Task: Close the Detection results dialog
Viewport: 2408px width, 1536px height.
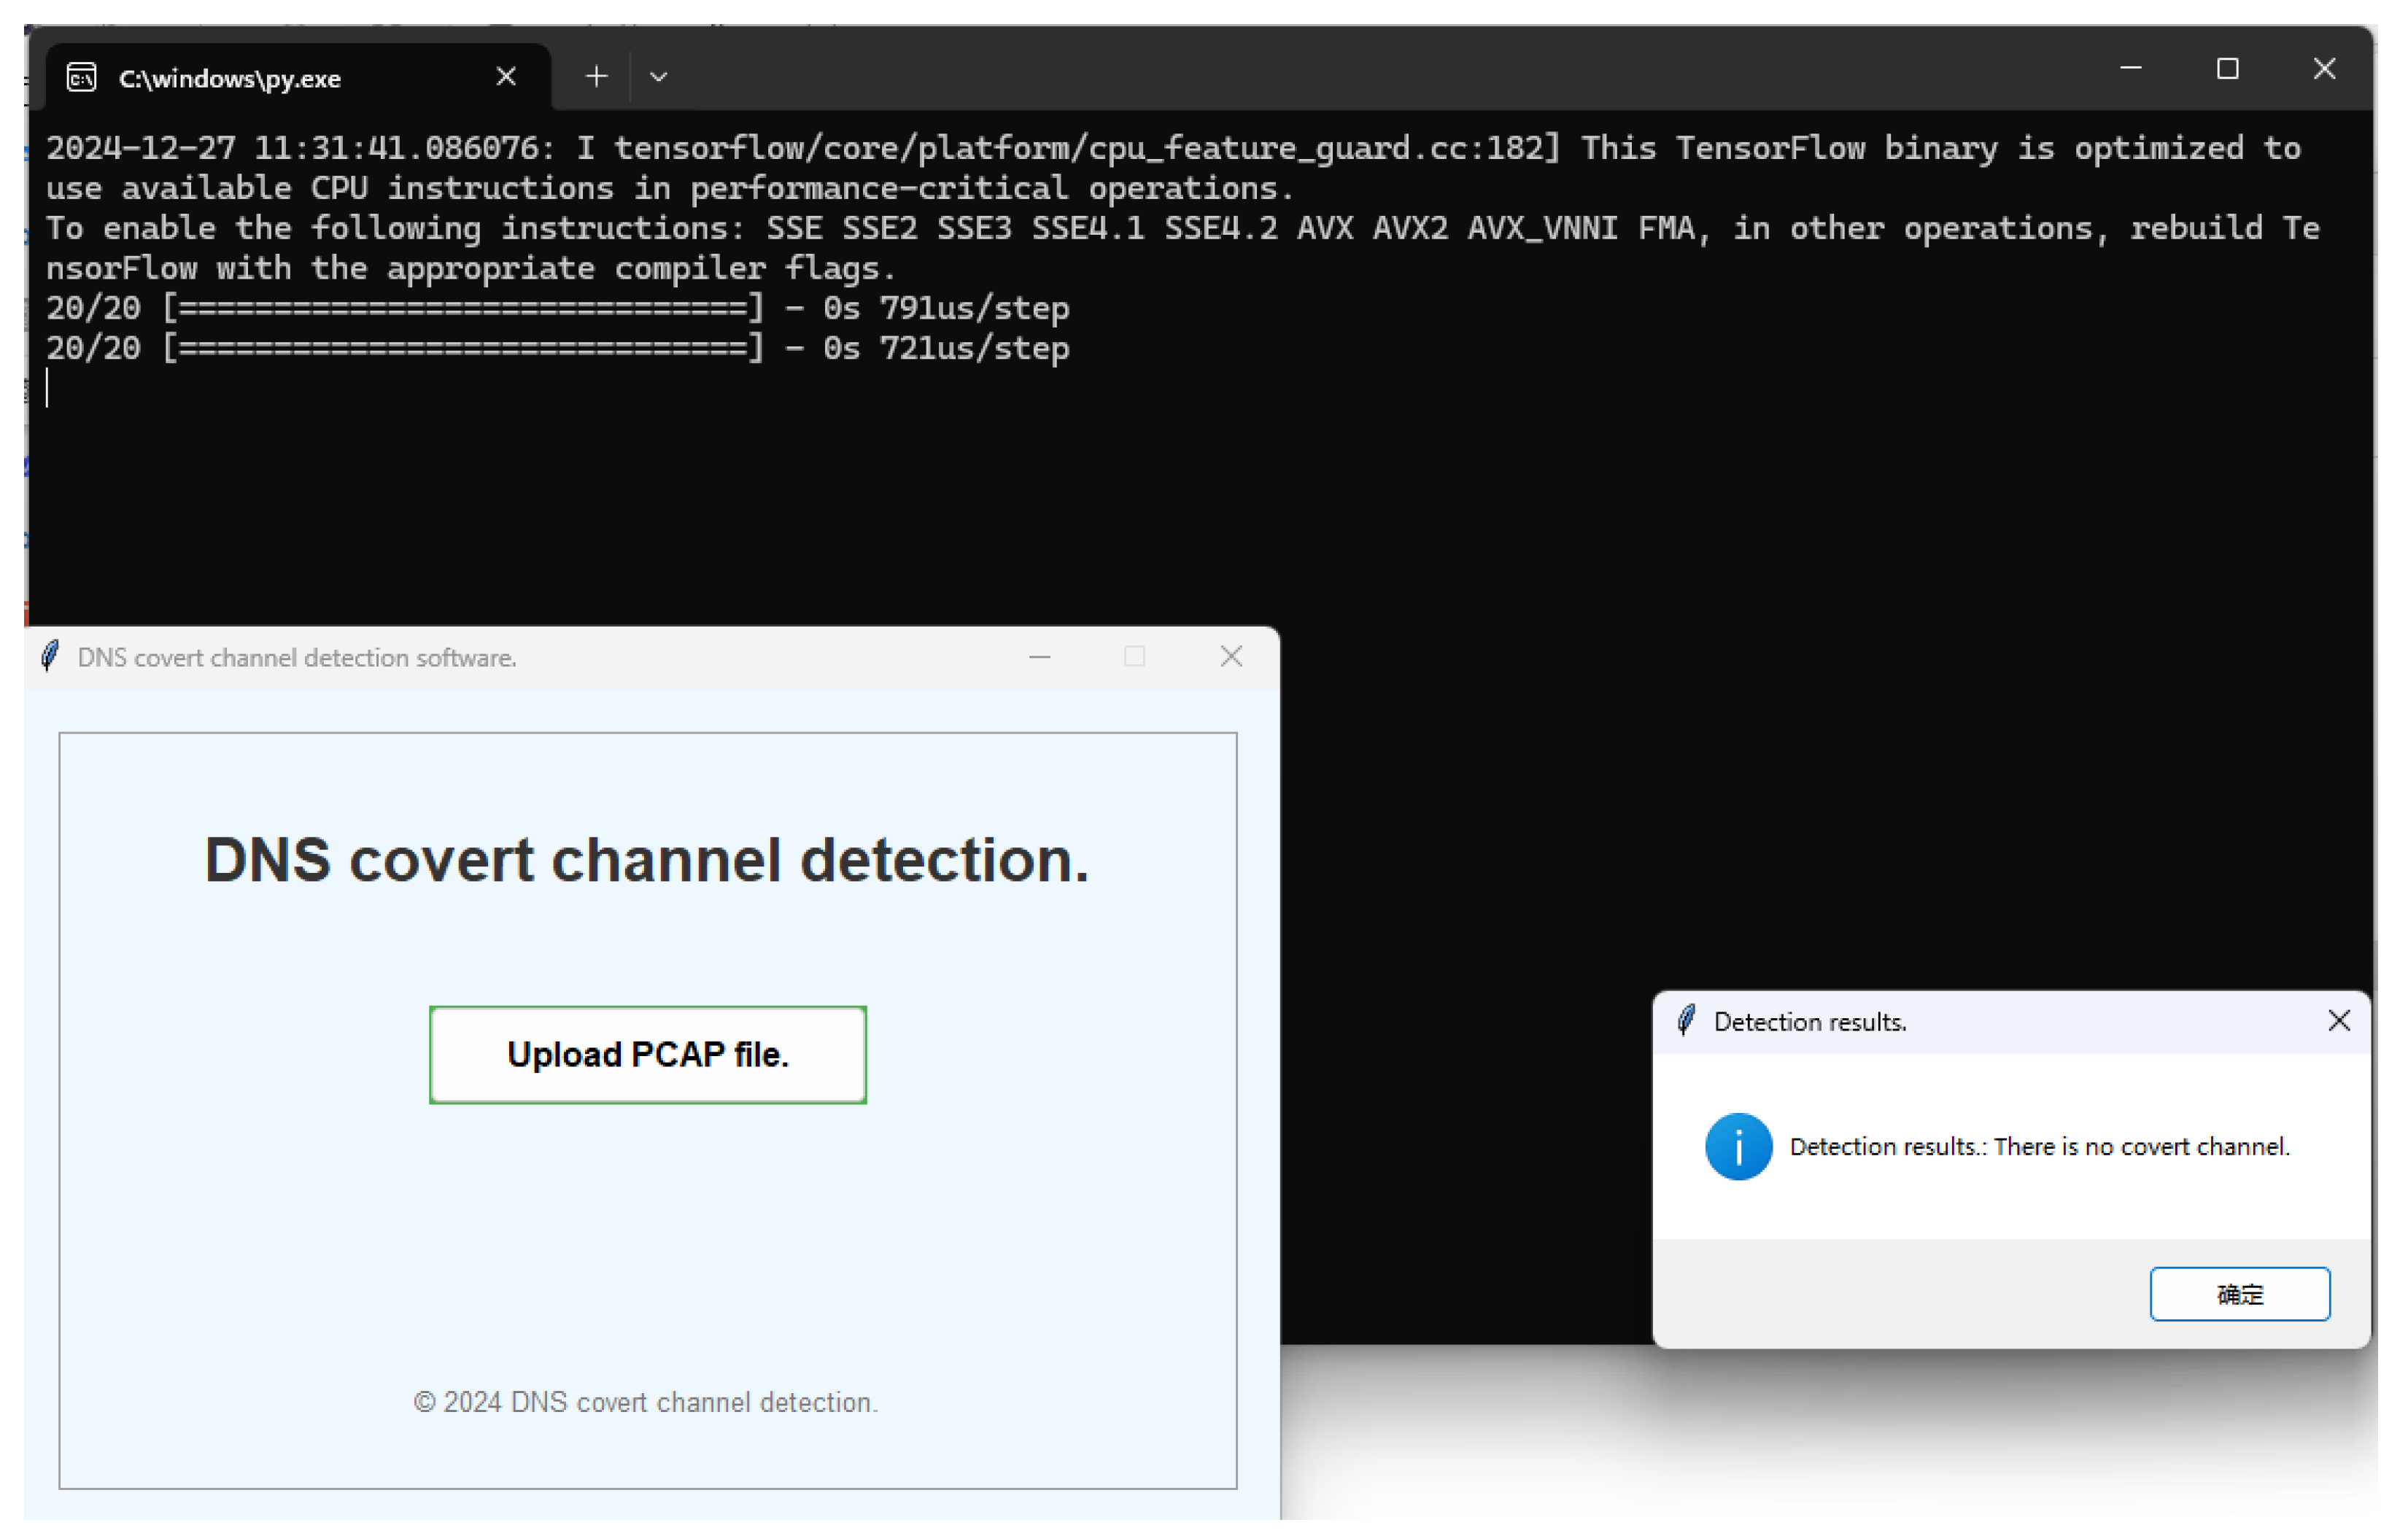Action: coord(2339,1021)
